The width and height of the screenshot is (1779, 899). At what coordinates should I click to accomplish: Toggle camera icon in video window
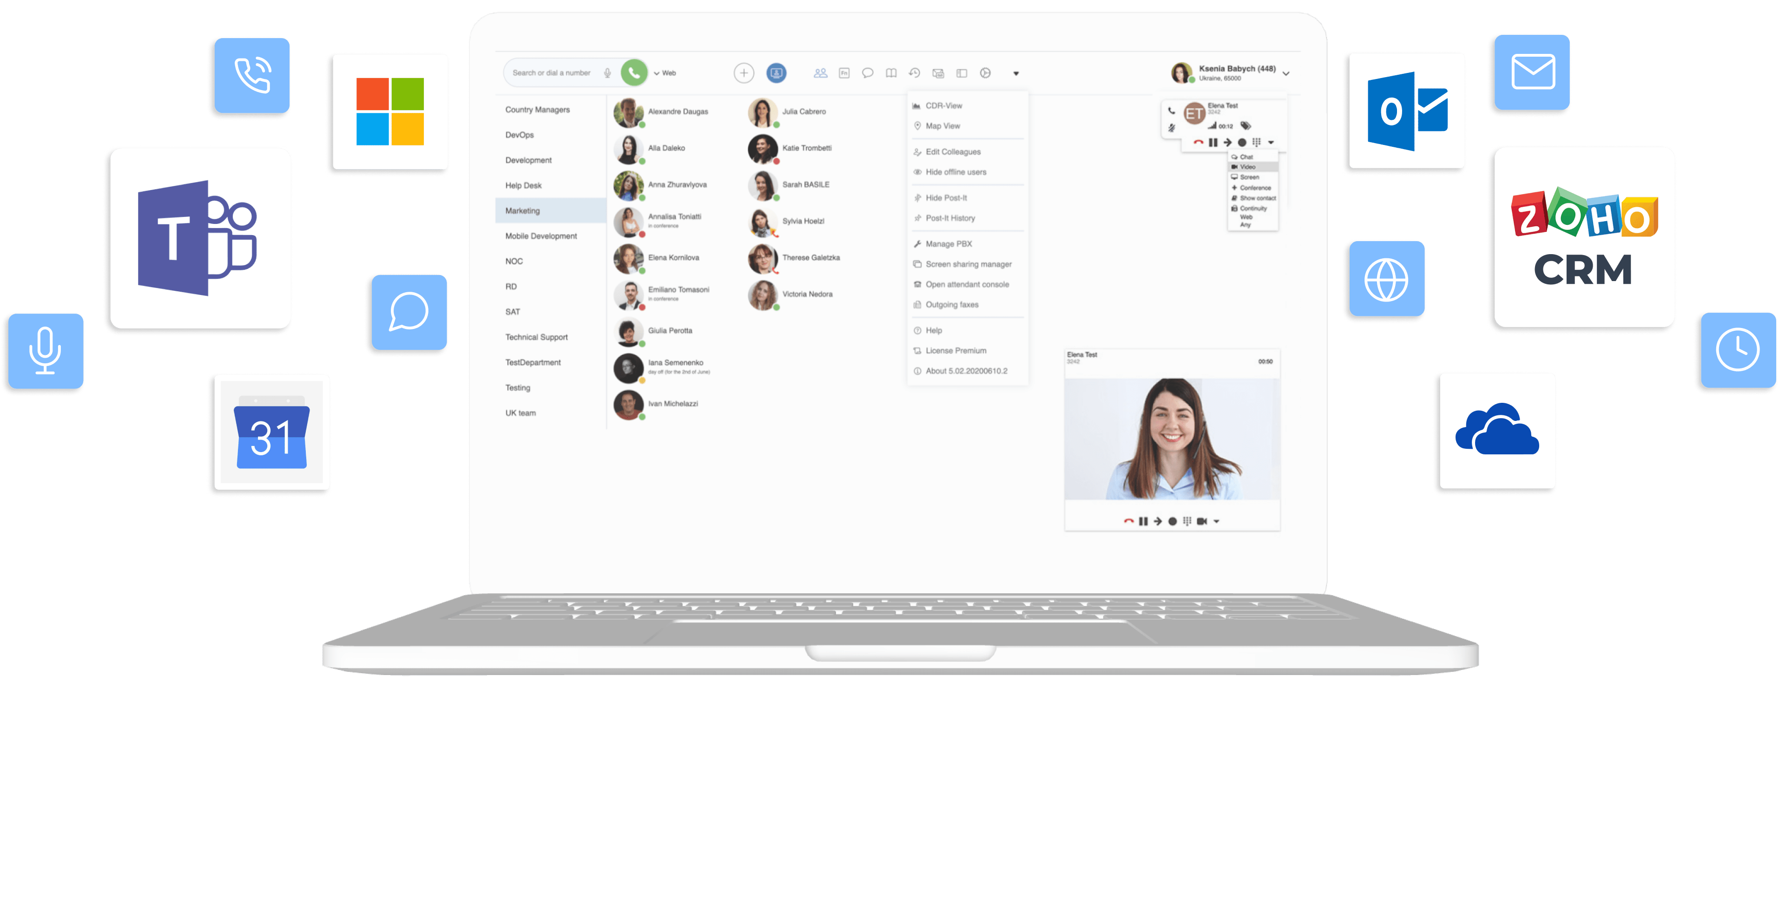[x=1202, y=521]
